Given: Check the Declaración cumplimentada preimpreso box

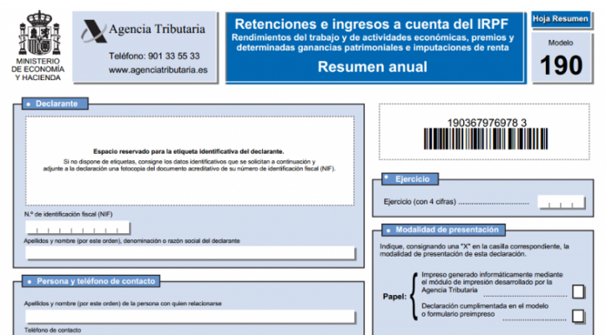Looking at the screenshot, I should click(578, 316).
